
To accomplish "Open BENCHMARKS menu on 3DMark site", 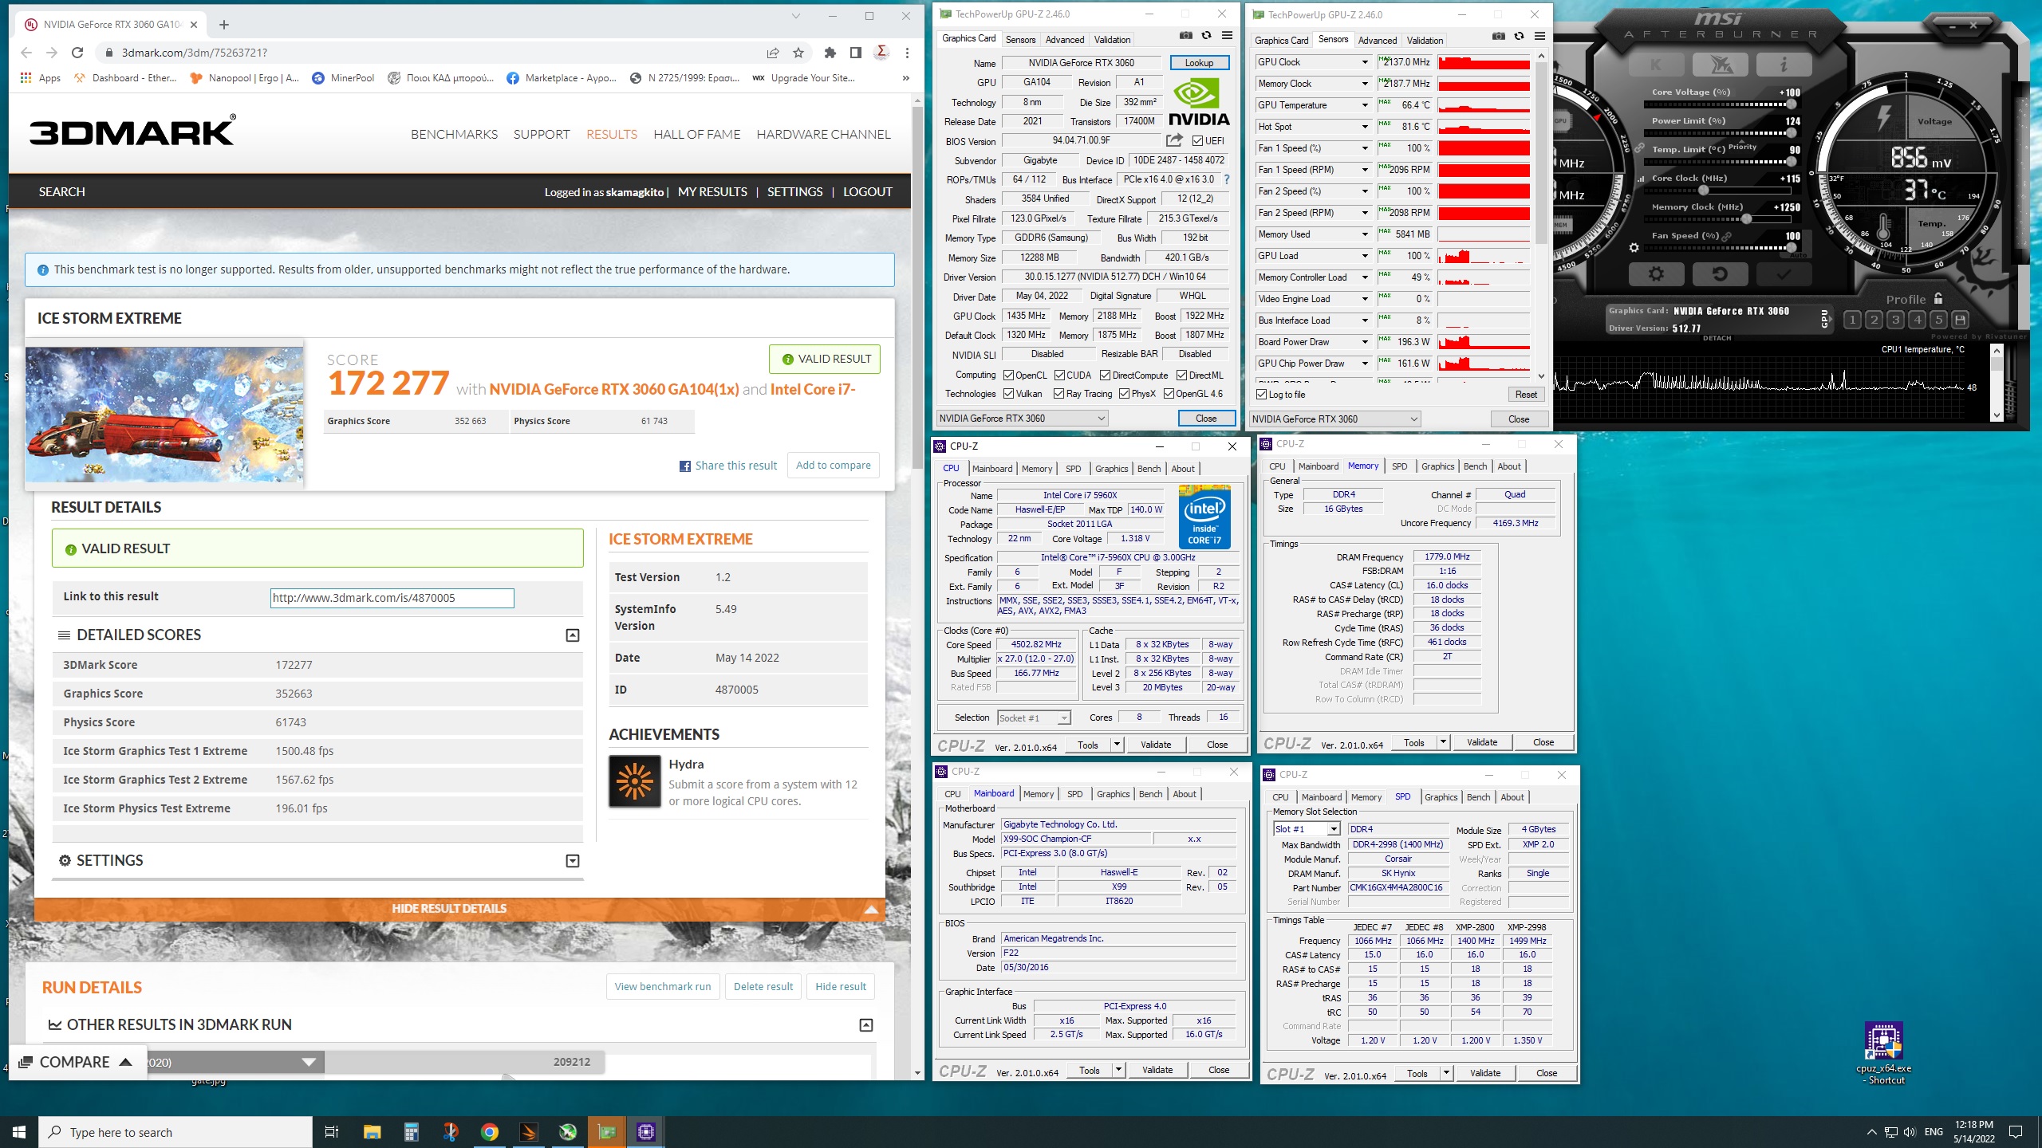I will pyautogui.click(x=454, y=135).
